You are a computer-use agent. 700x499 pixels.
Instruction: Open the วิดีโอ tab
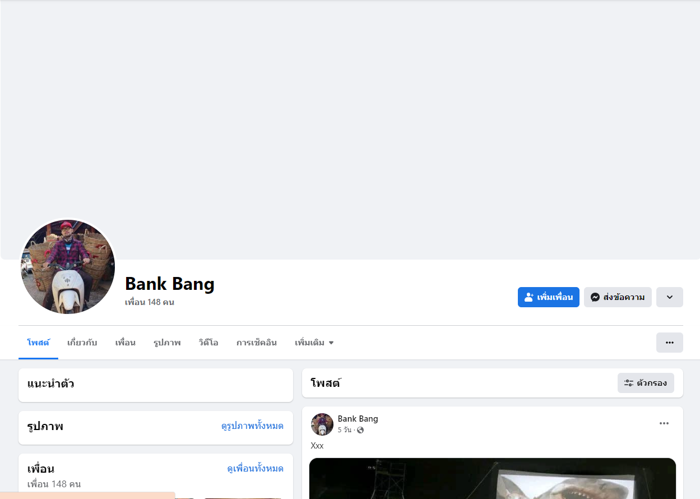click(x=208, y=343)
